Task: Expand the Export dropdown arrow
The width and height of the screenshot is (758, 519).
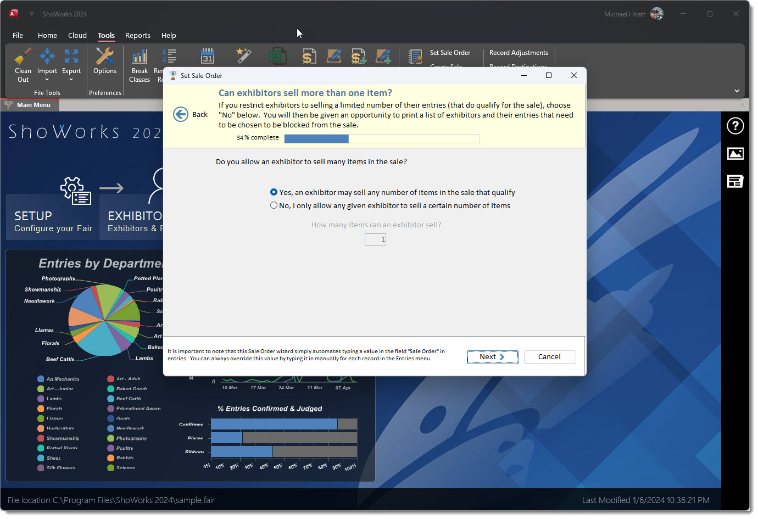Action: click(x=71, y=80)
